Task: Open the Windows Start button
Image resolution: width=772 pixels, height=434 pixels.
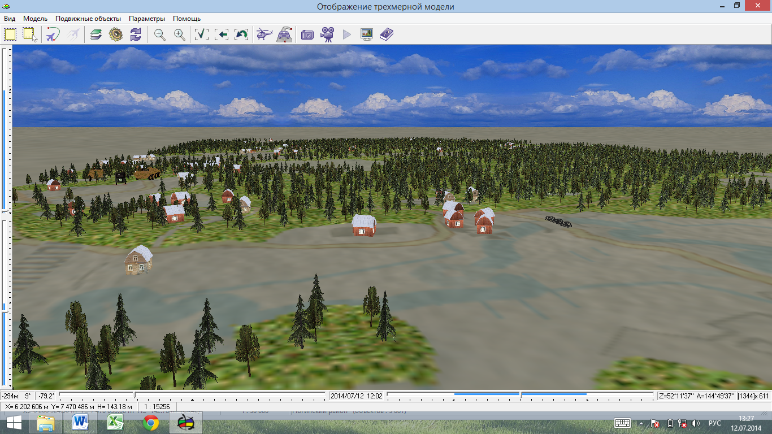Action: pos(14,423)
